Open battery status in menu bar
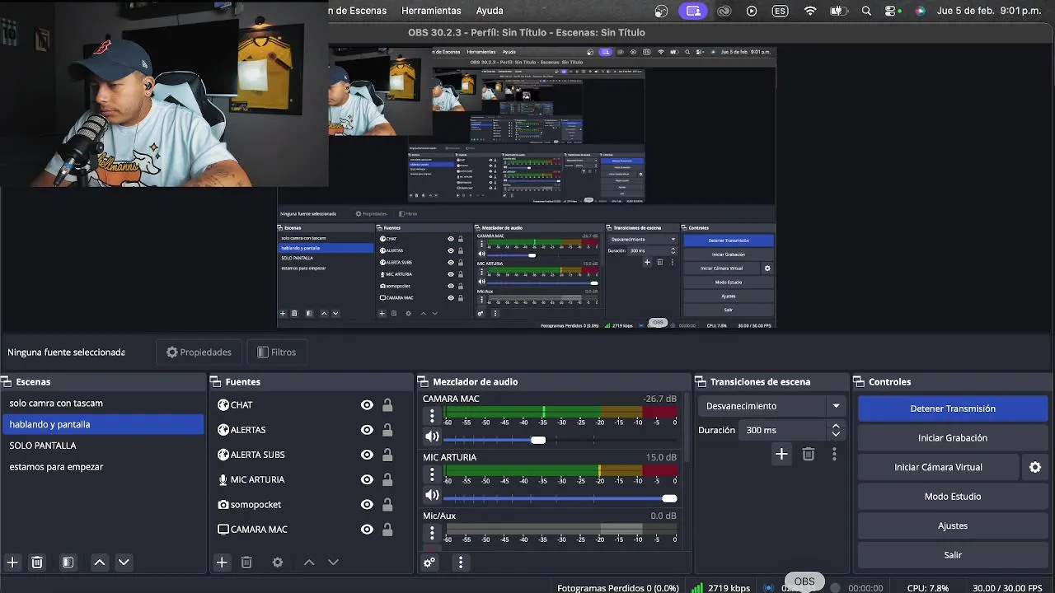1055x593 pixels. pos(839,11)
